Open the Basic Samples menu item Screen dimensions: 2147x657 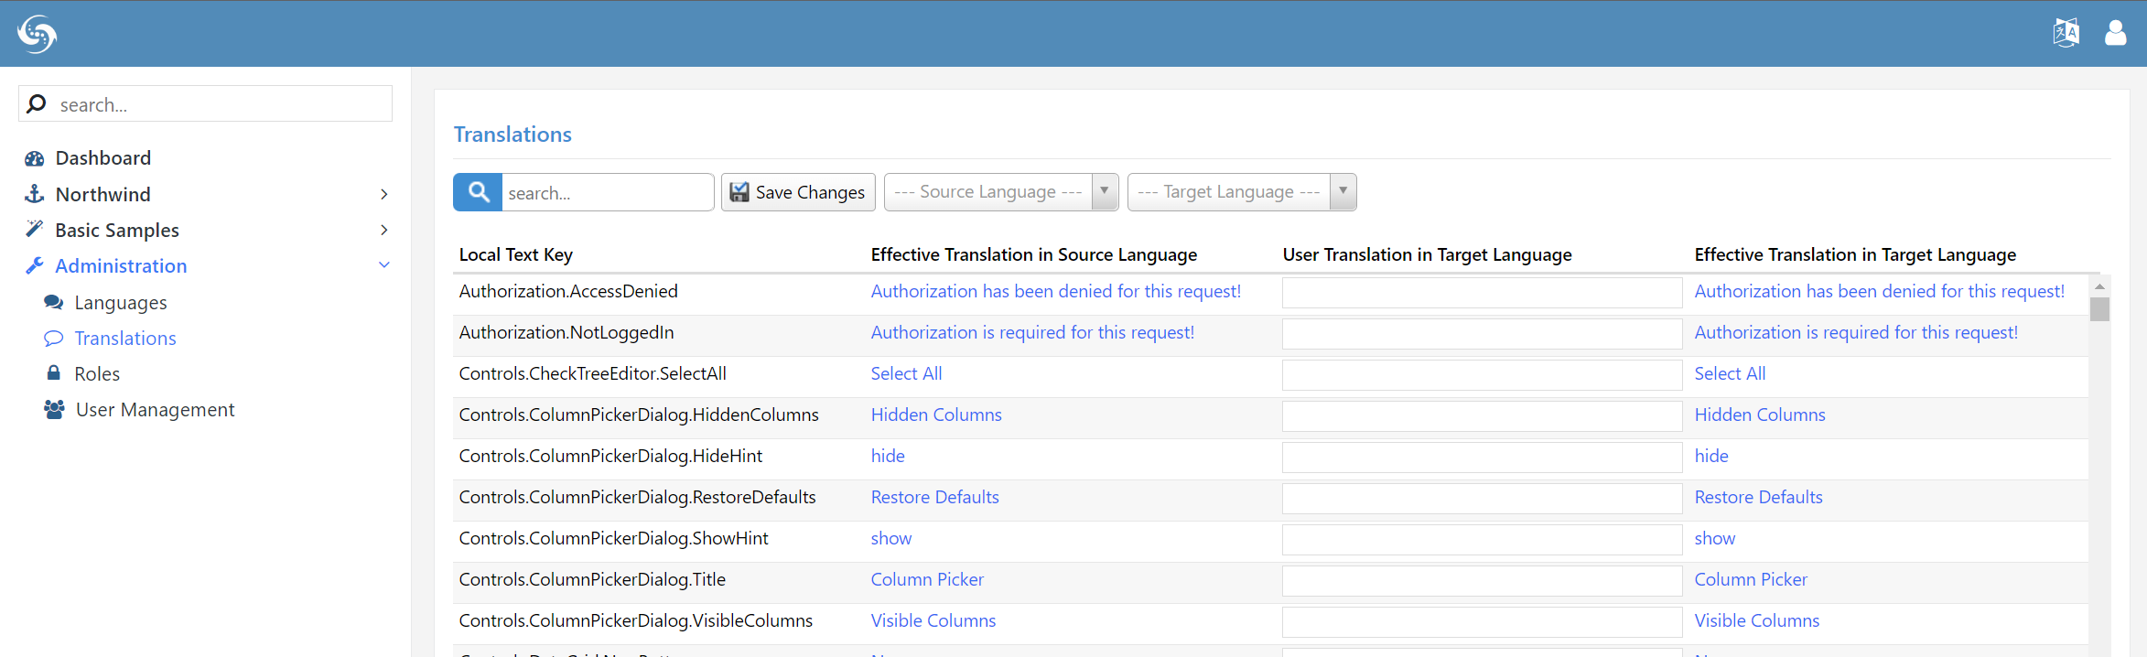(117, 231)
